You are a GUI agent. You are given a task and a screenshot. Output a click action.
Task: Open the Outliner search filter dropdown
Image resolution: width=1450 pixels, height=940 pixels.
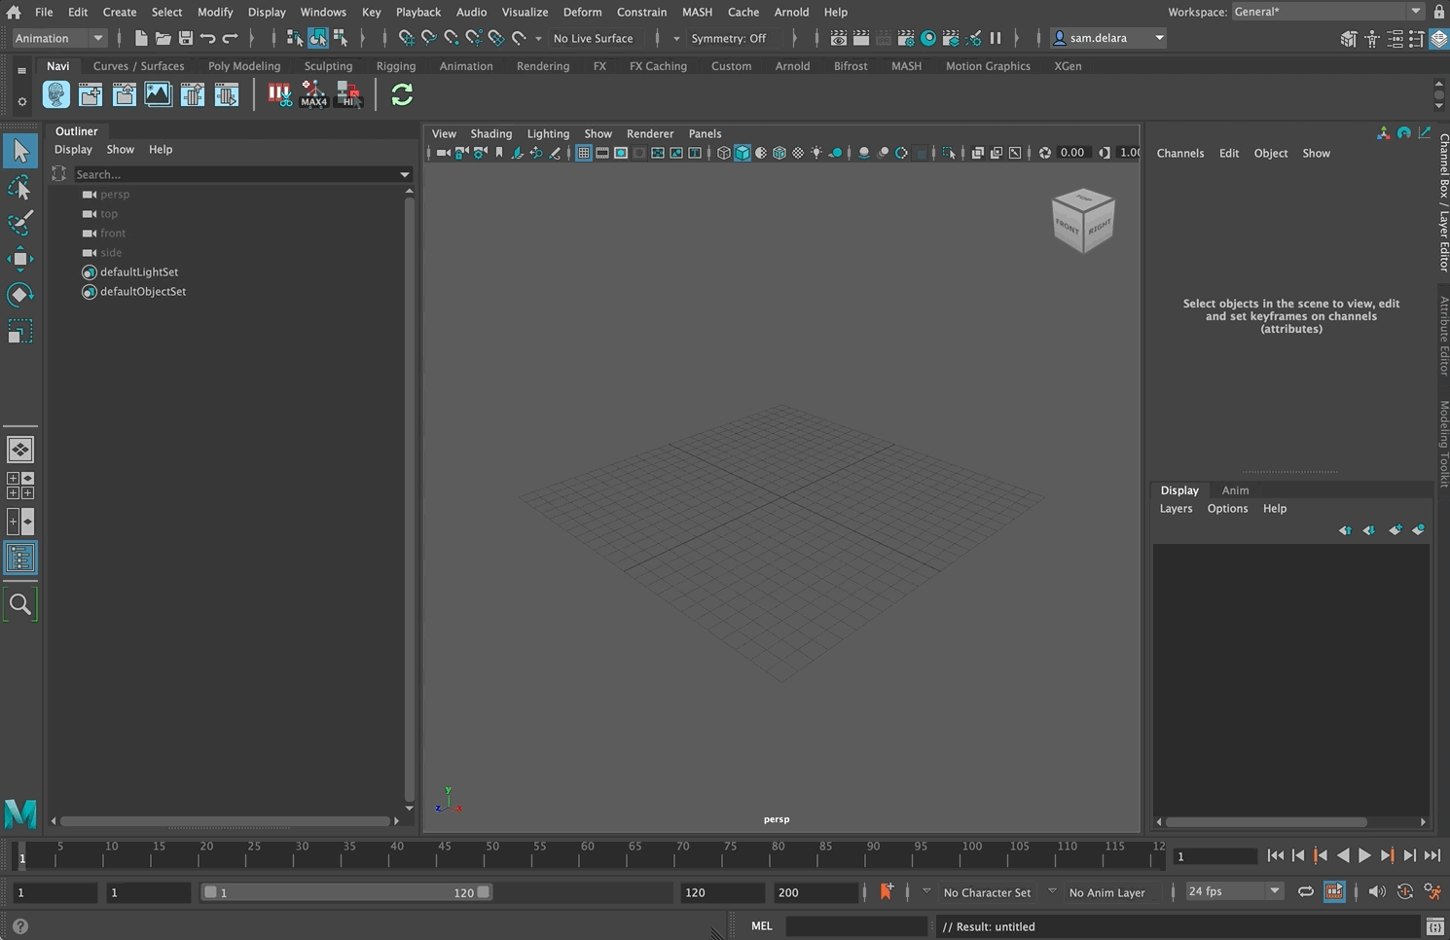point(405,175)
